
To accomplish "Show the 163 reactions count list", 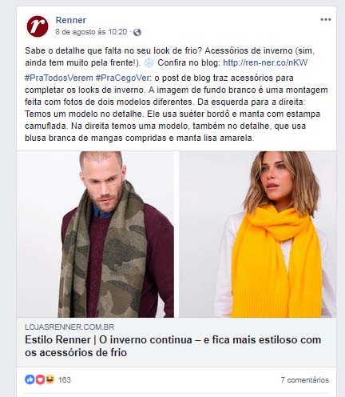I will coord(65,379).
